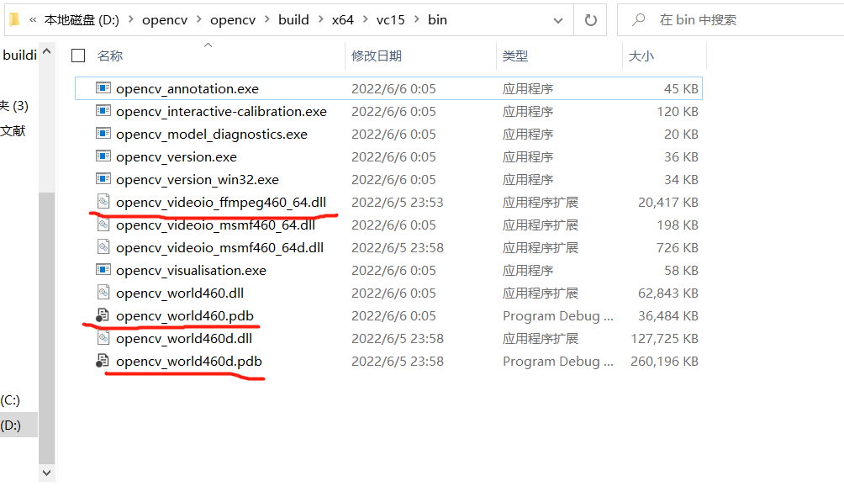Click the magnifier icon in the search box
Screen dimensions: 844x497
(638, 20)
